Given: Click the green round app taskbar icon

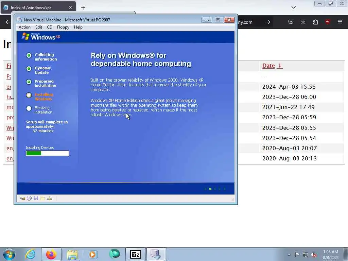Looking at the screenshot, I should click(x=115, y=254).
